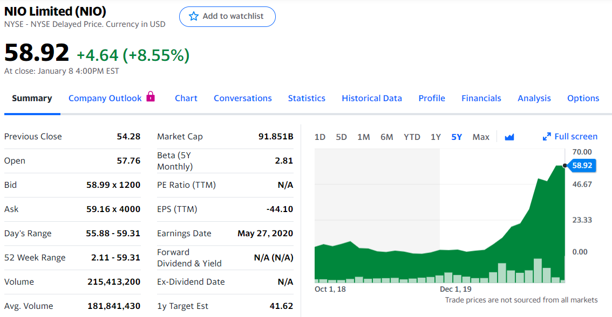Click the 58.92 price flag on chart
612x317 pixels.
(x=581, y=166)
